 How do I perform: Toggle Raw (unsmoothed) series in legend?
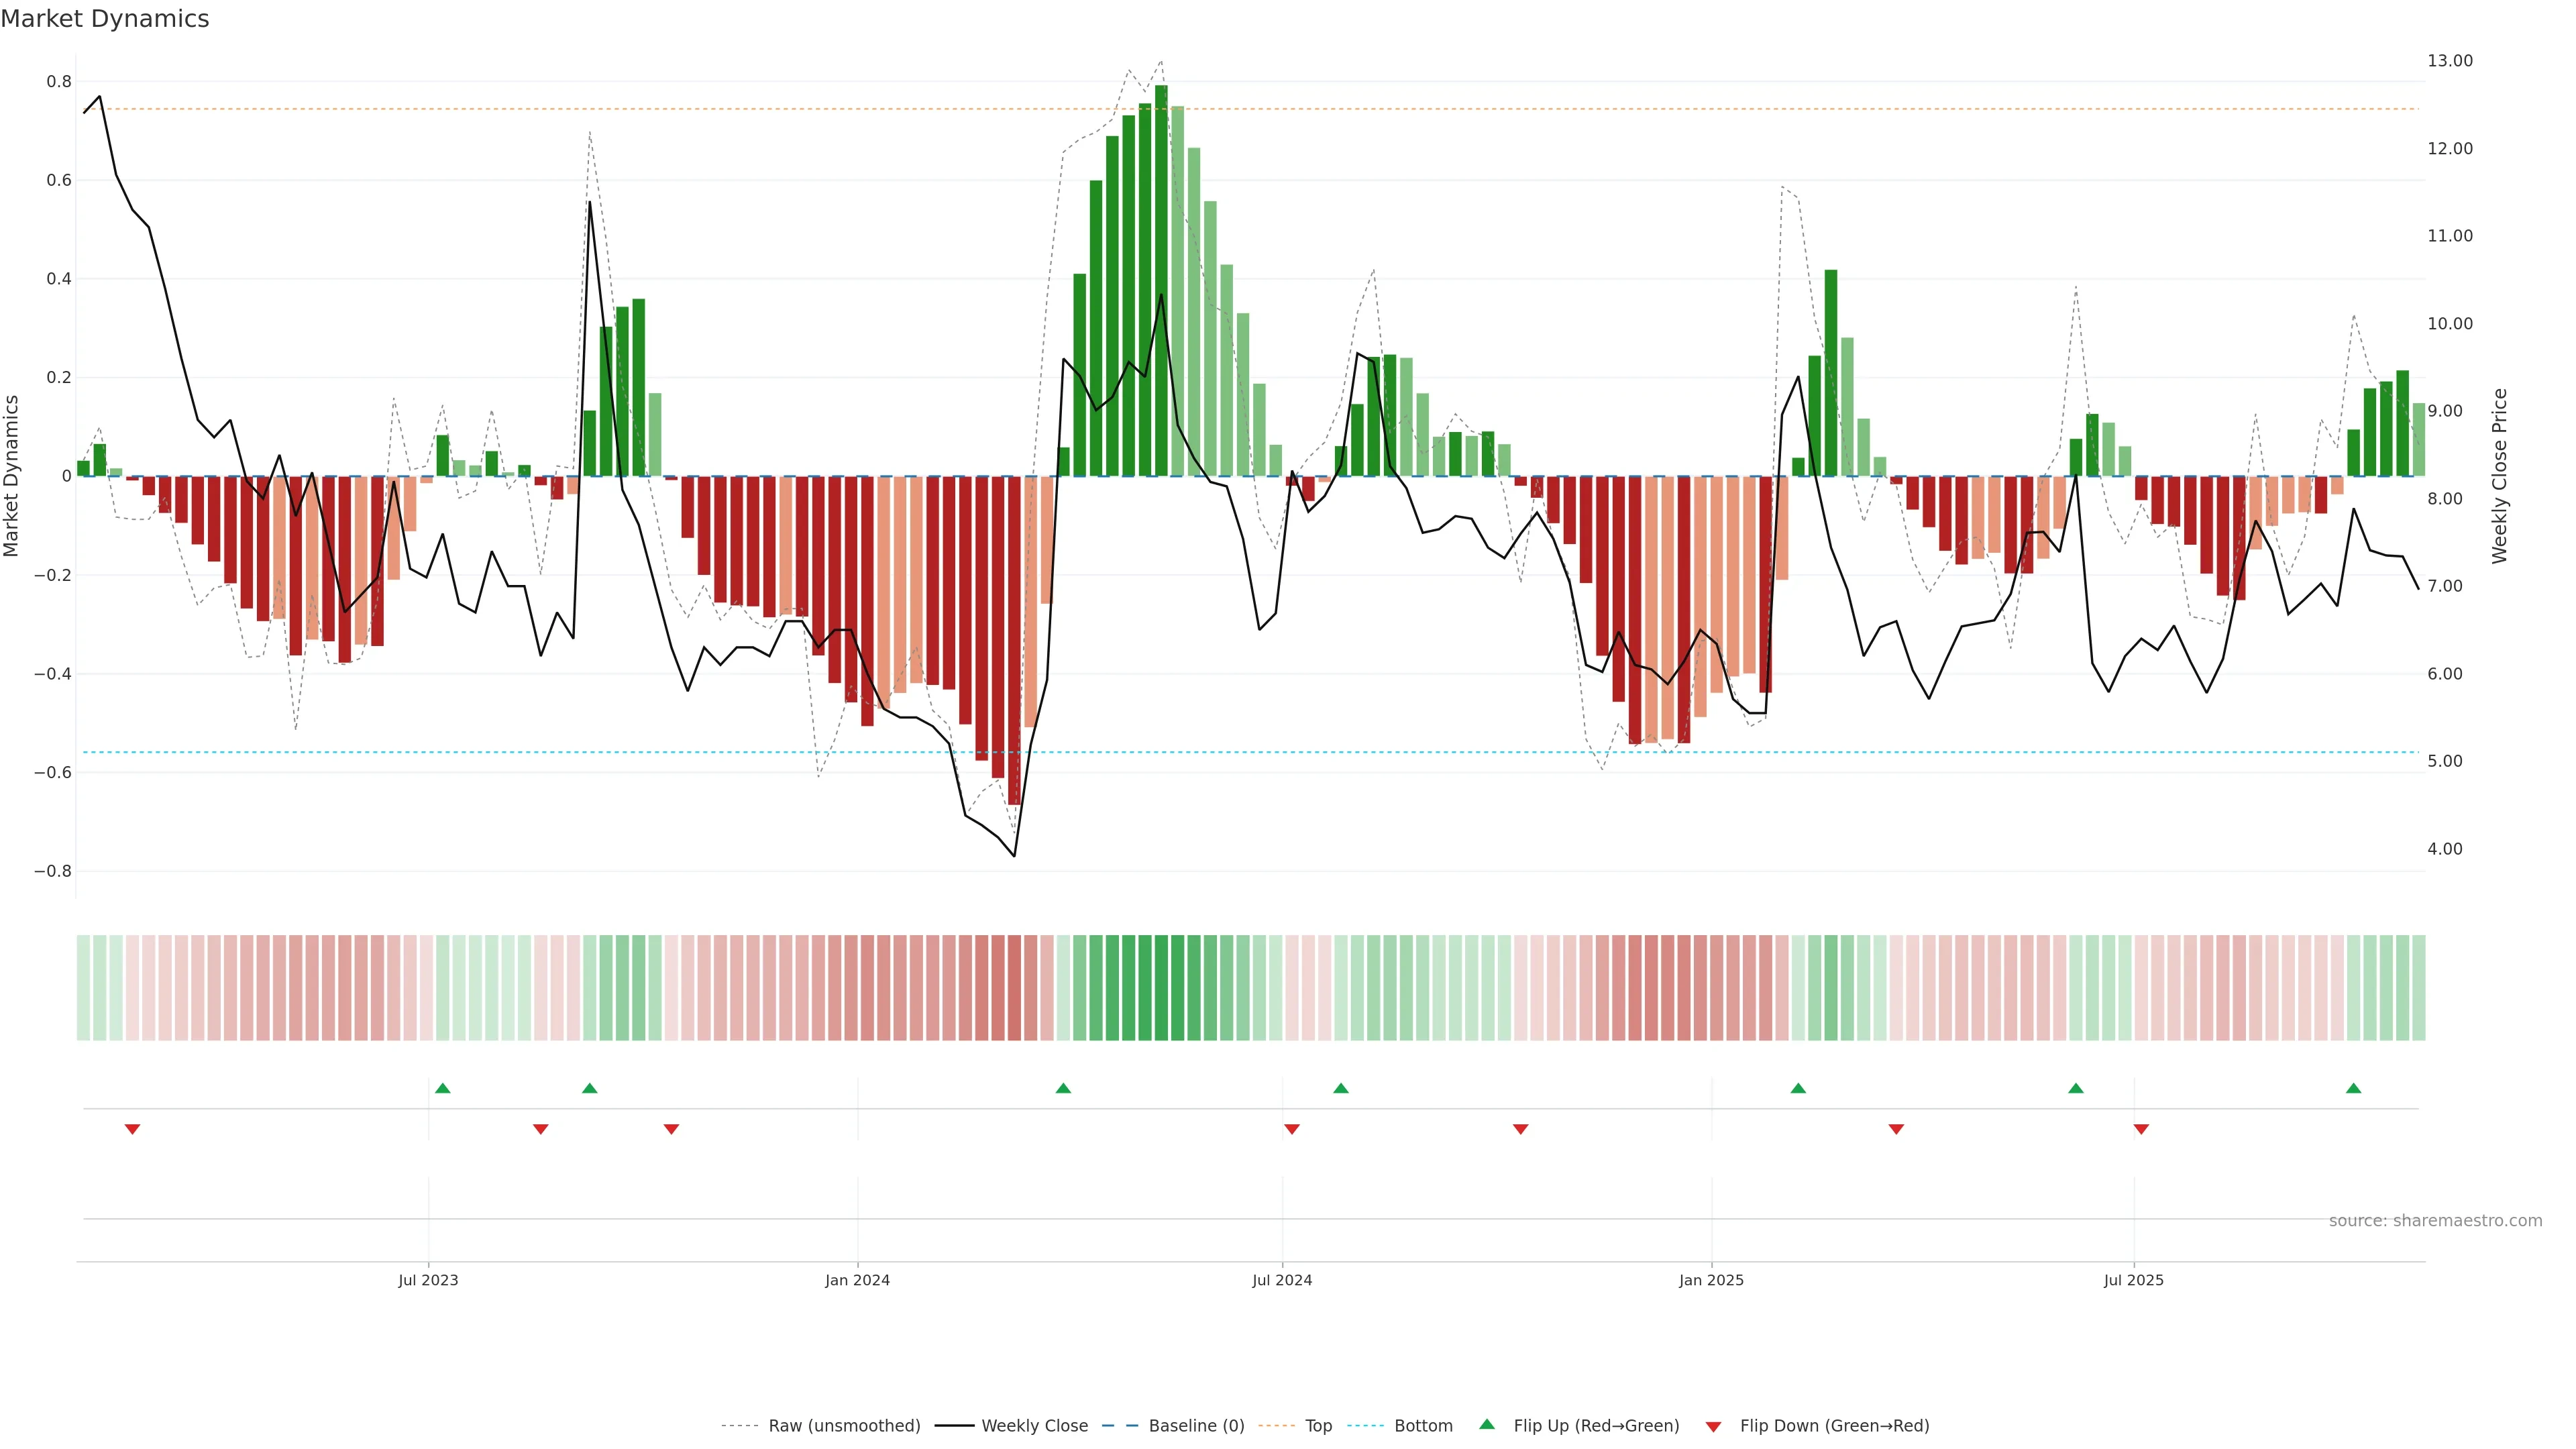844,1426
